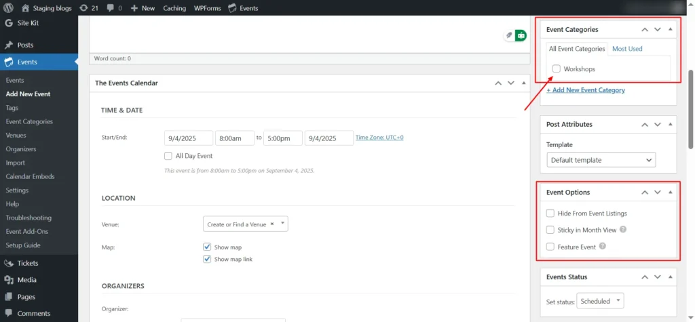
Task: Click Add New Event Category link
Action: pyautogui.click(x=586, y=90)
